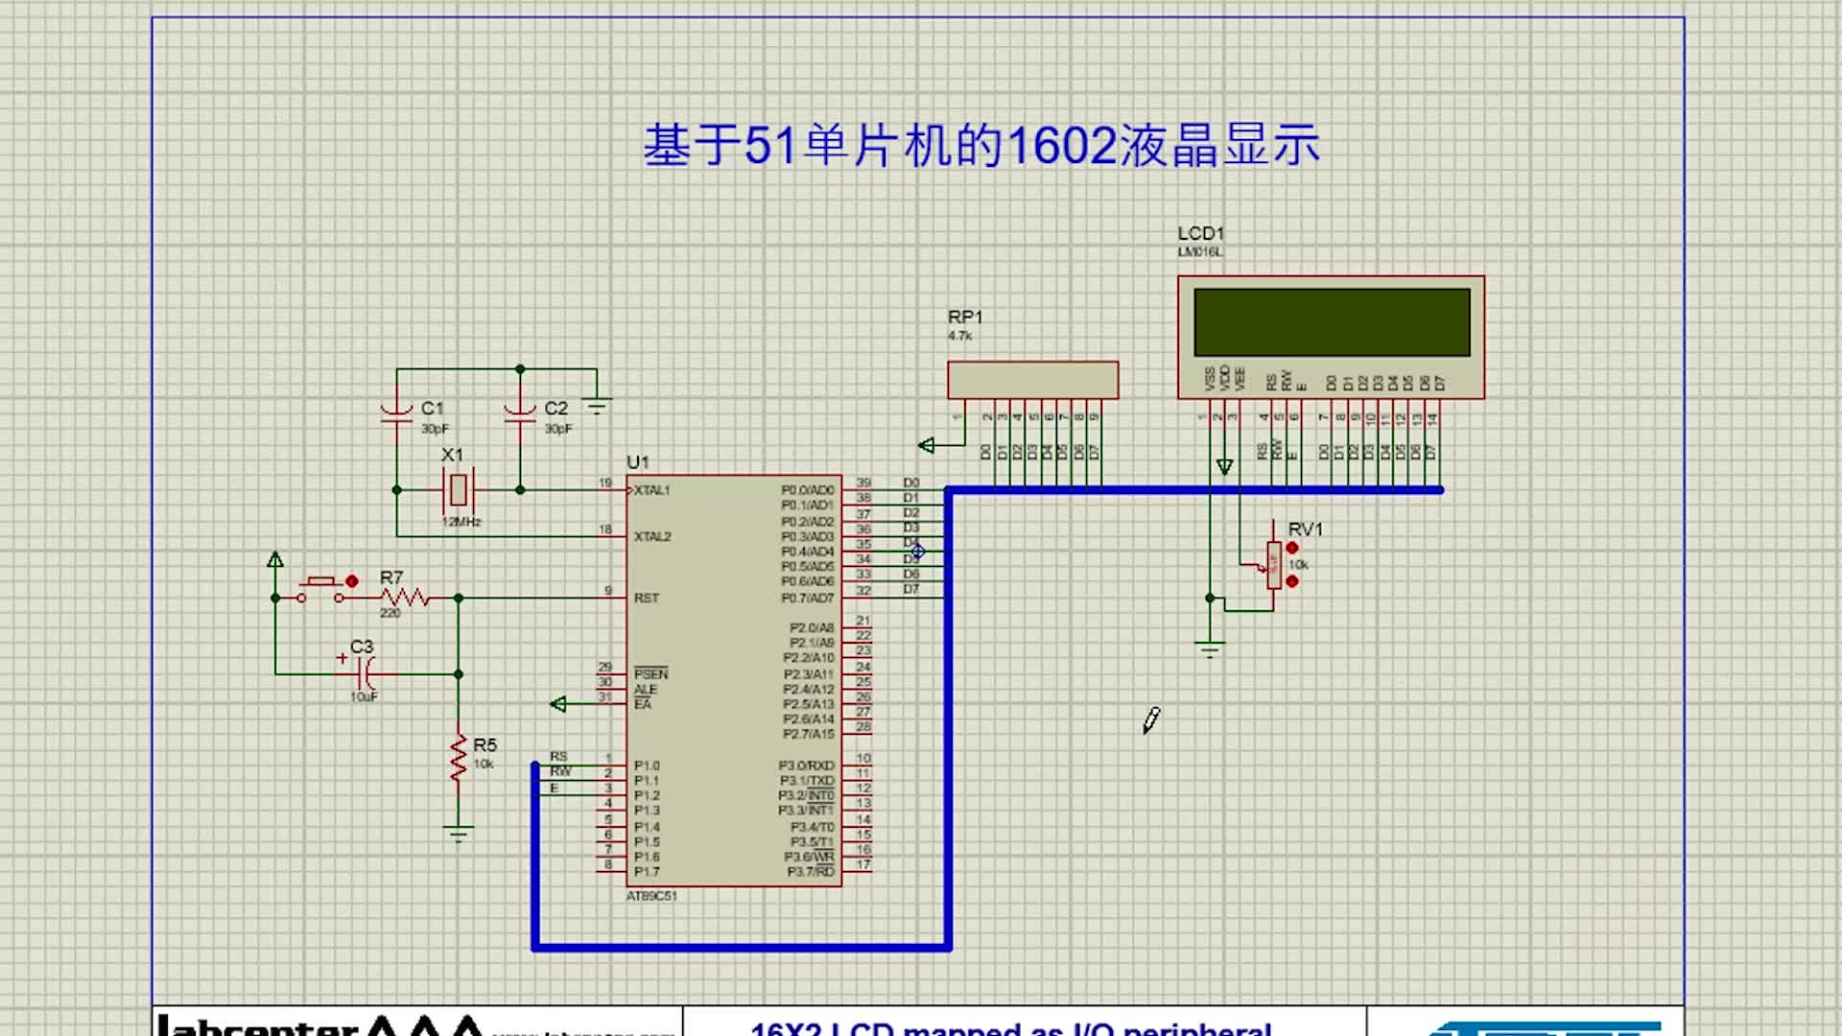This screenshot has height=1036, width=1842.
Task: Click the P0.0/AD0 pin label
Action: click(807, 490)
